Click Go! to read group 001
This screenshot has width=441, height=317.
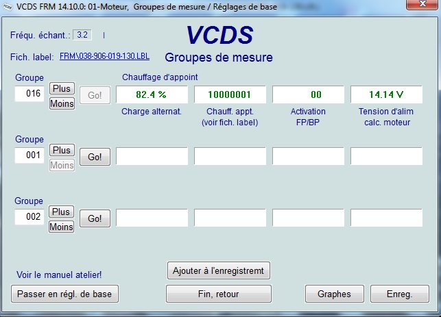point(95,157)
